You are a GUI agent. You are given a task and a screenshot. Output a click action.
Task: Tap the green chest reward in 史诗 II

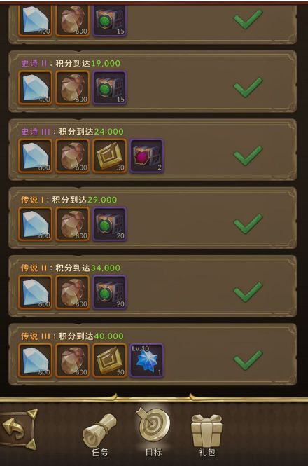pyautogui.click(x=110, y=88)
